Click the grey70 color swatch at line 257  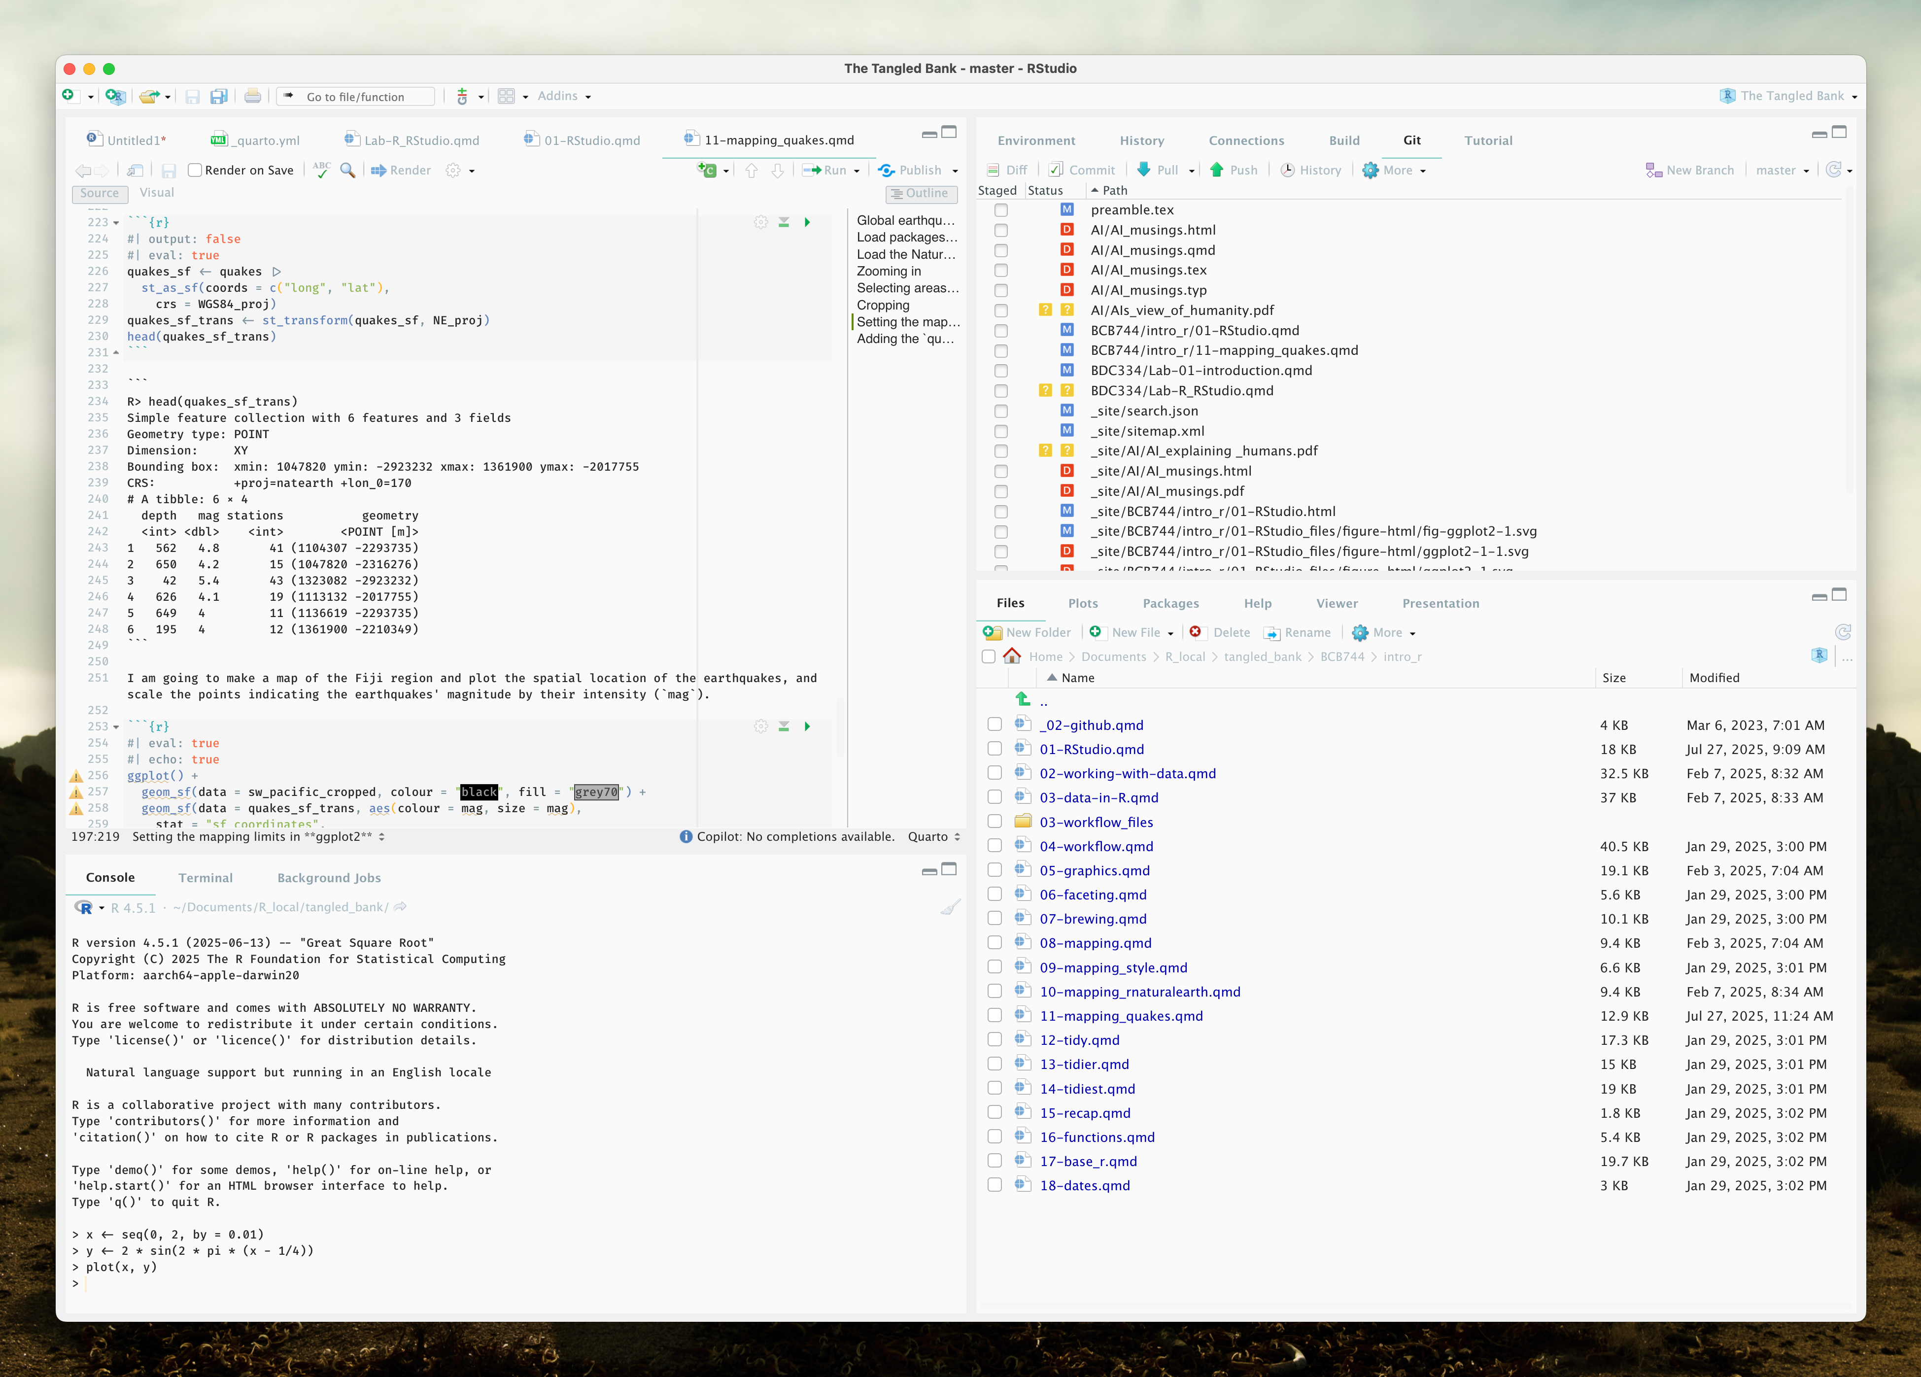(596, 792)
